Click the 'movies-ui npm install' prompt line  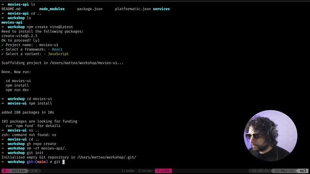click(27, 103)
